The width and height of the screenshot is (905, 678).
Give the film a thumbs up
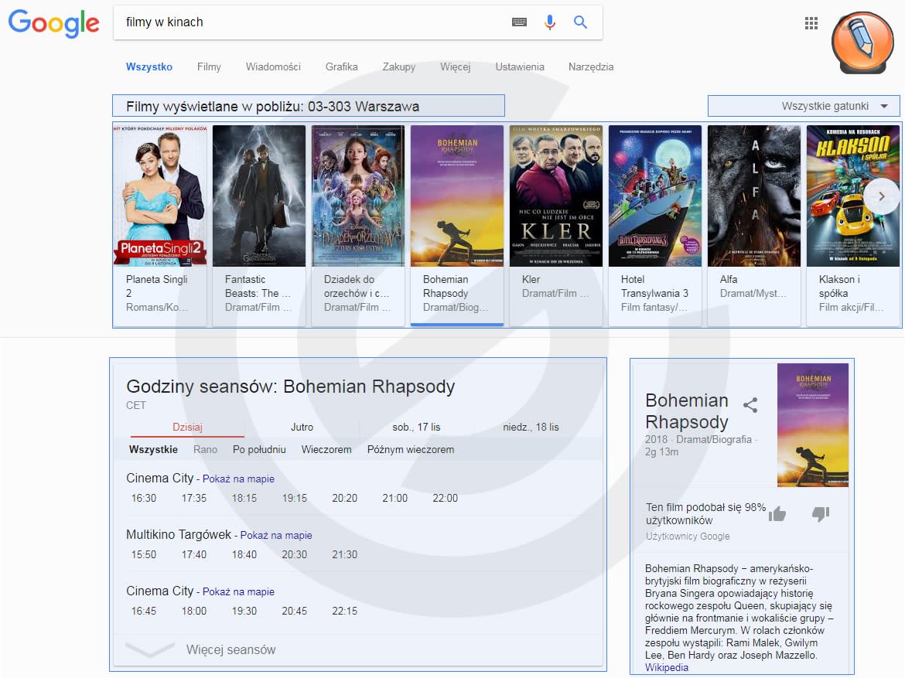tap(777, 513)
